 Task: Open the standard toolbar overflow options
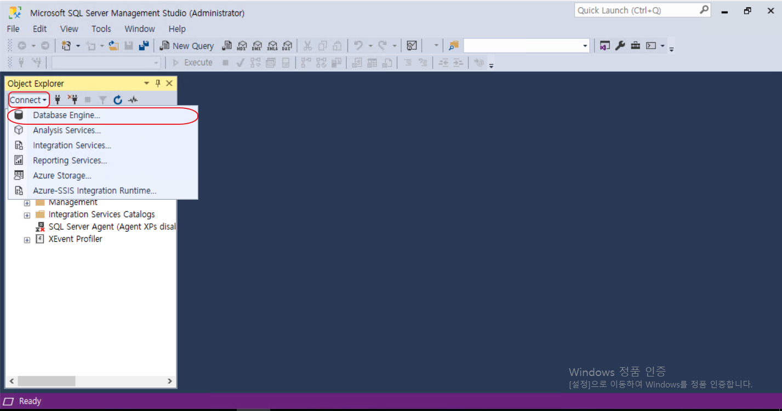[671, 49]
